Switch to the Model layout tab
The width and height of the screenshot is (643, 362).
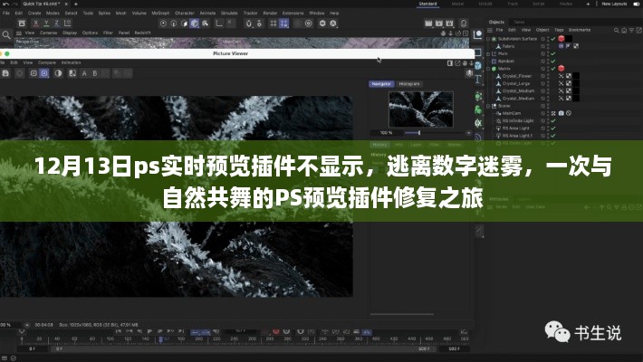click(x=457, y=4)
